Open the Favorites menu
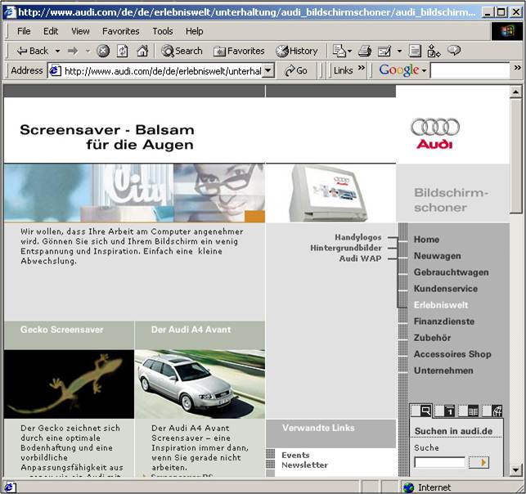The height and width of the screenshot is (494, 526). point(120,31)
